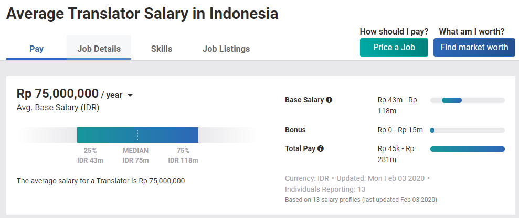The image size is (519, 218).
Task: Click the Base Salary info icon
Action: 329,100
